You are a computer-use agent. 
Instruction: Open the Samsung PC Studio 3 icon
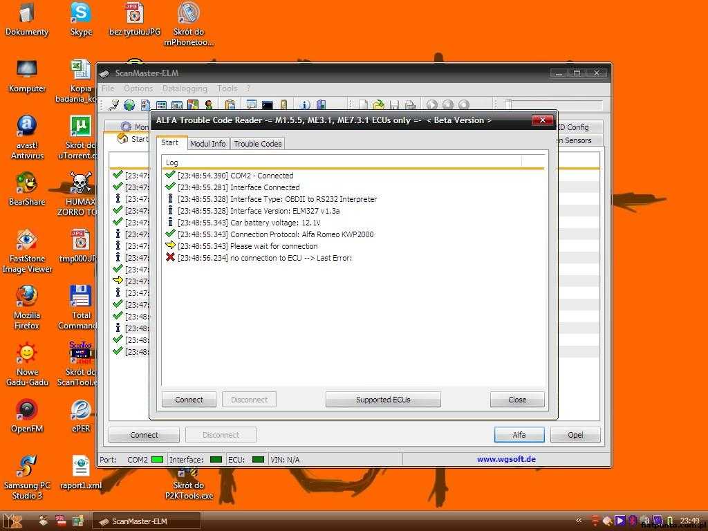tap(27, 478)
